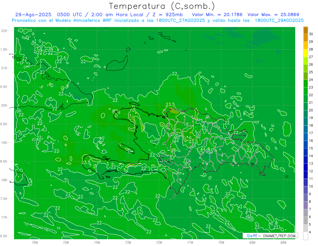Click the '68W' longitude axis label
Image resolution: width=318 pixels, height=246 pixels.
pos(283,243)
